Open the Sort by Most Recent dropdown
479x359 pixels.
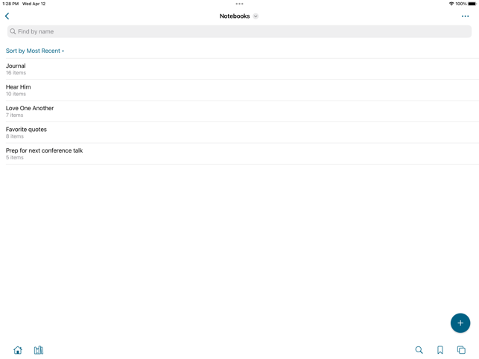pos(35,51)
